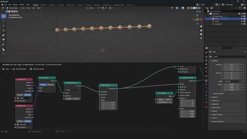The height and width of the screenshot is (139, 247).
Task: Click Direction mode button in Curve Line node
Action: point(51,85)
